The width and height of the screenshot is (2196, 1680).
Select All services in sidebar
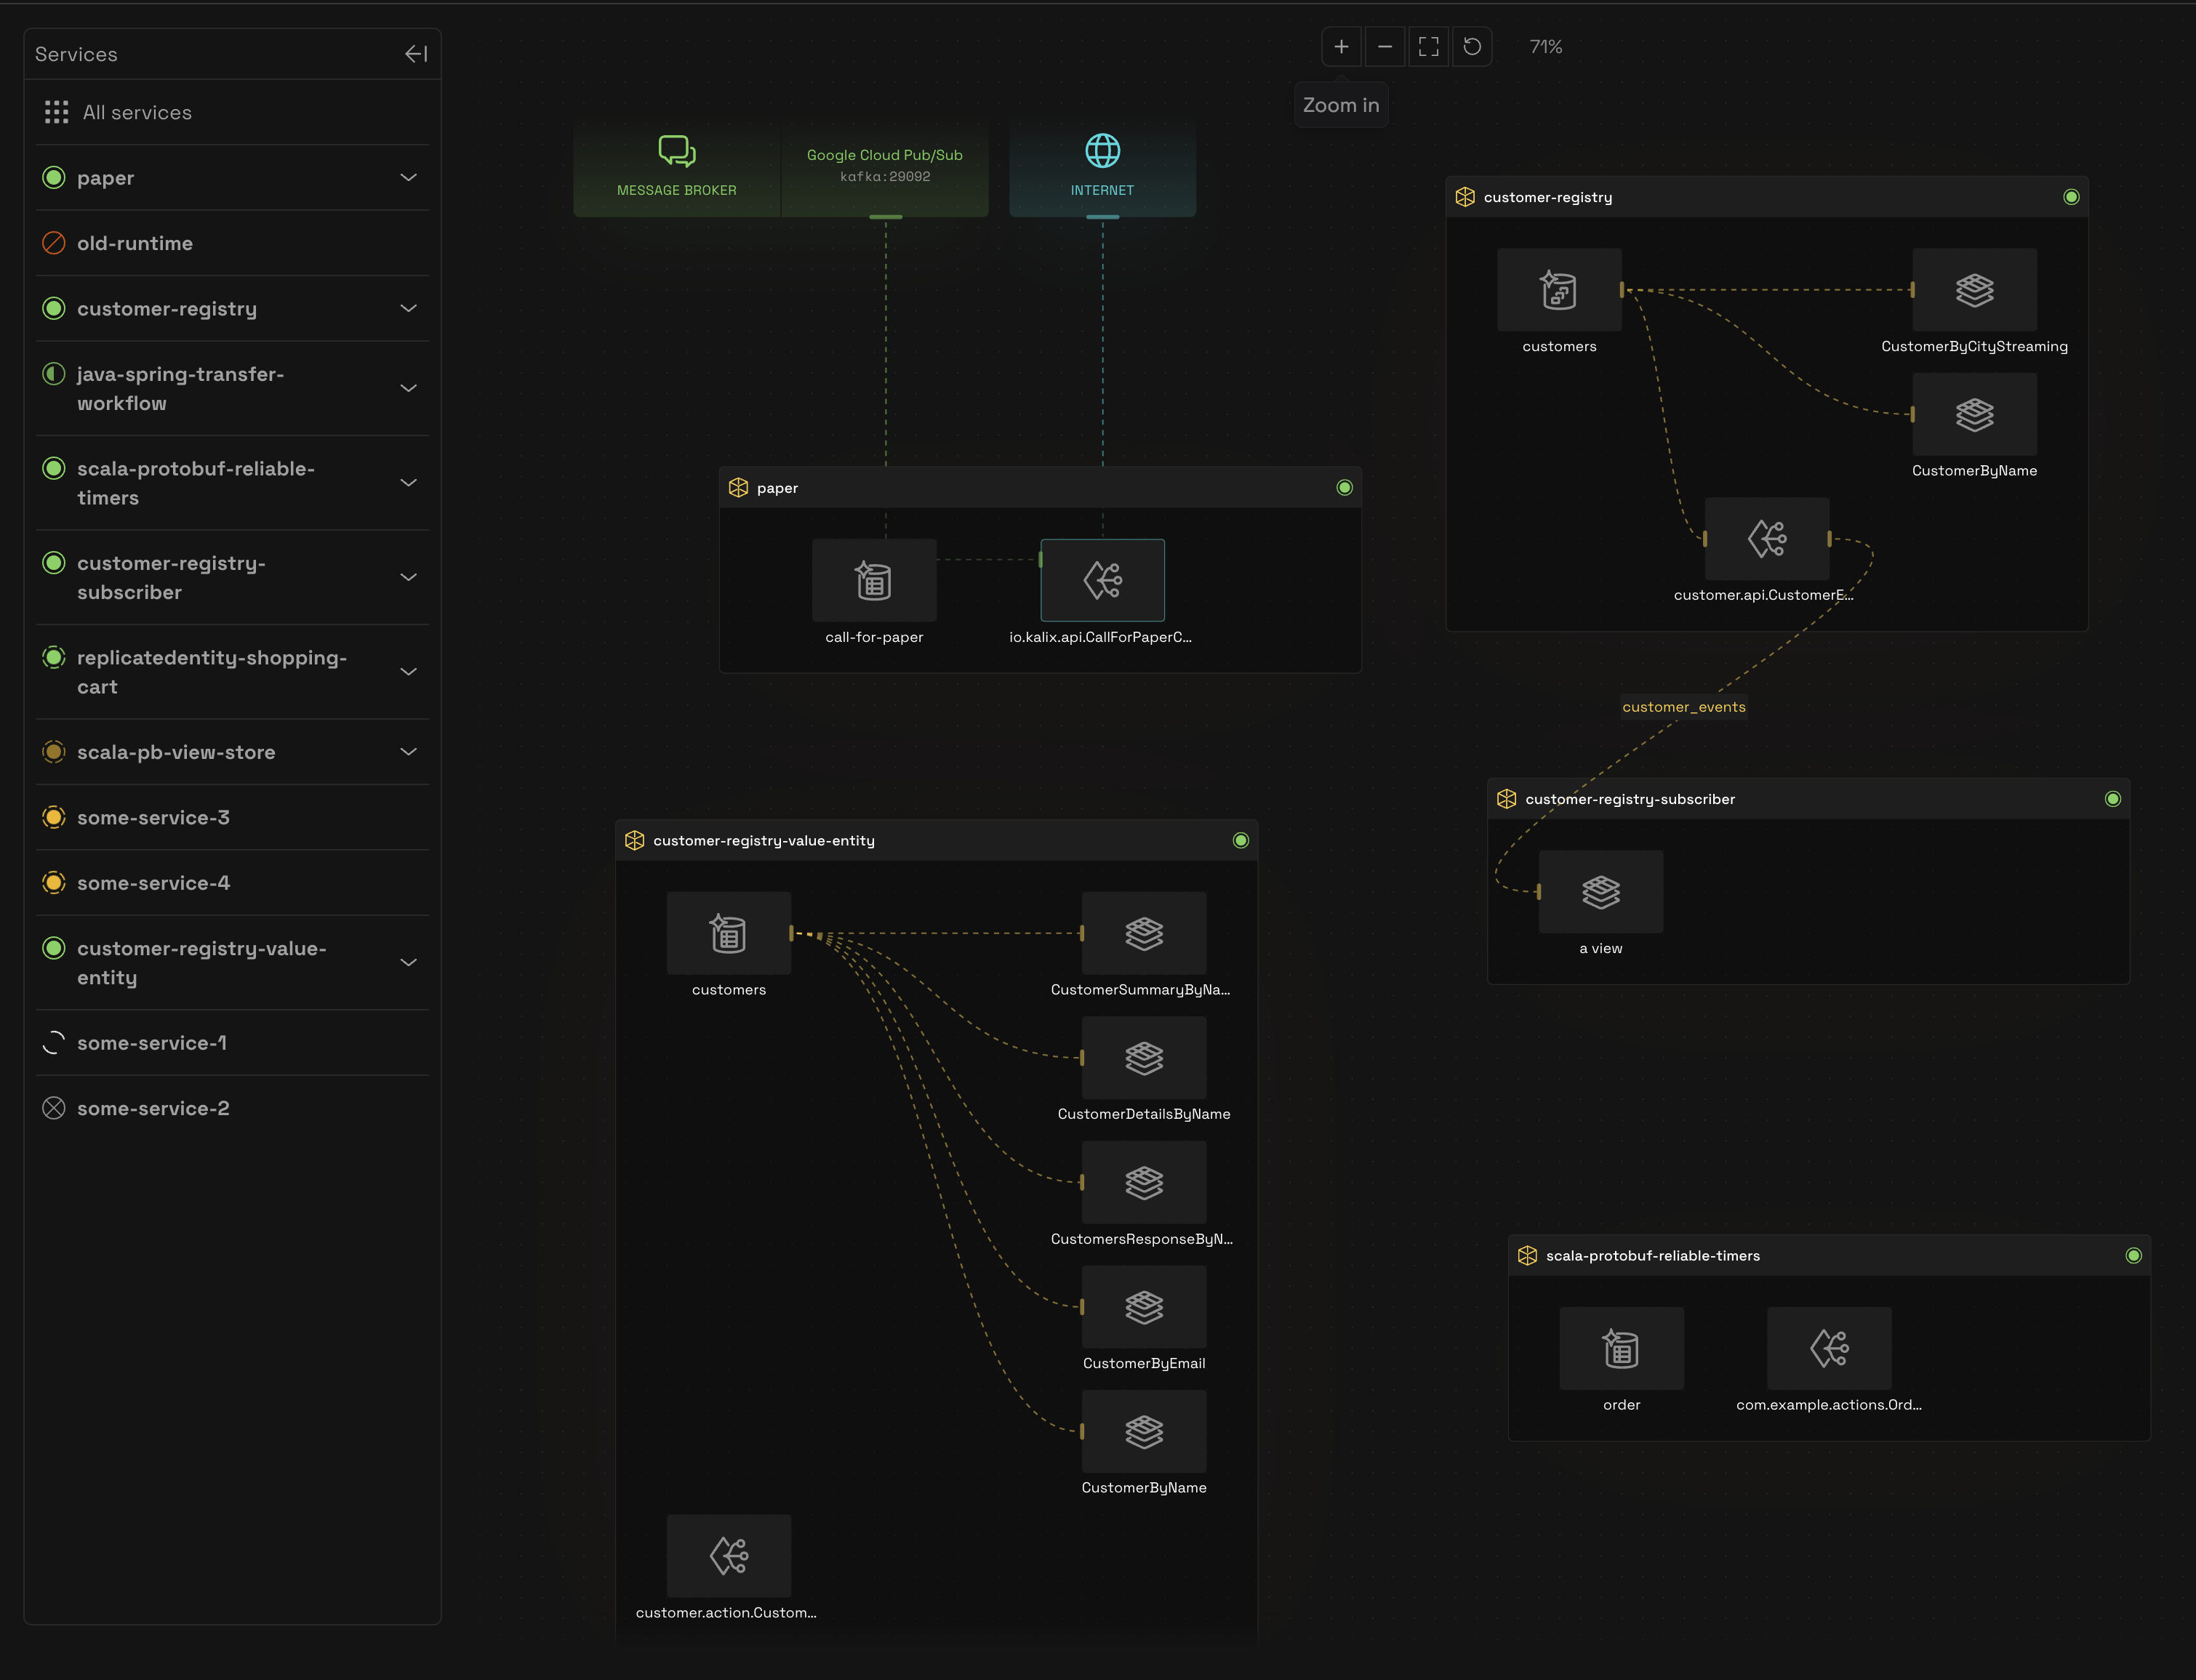pos(137,113)
